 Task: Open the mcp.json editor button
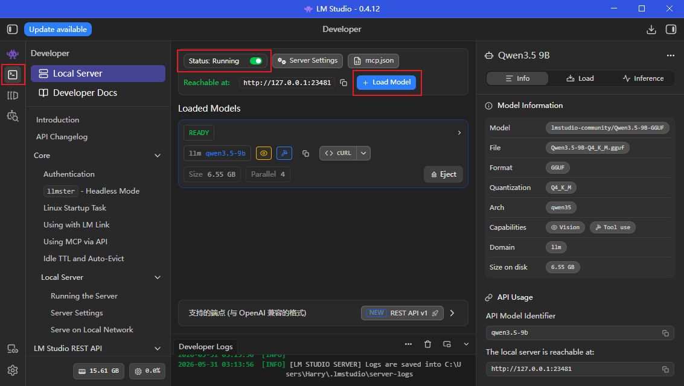tap(374, 60)
